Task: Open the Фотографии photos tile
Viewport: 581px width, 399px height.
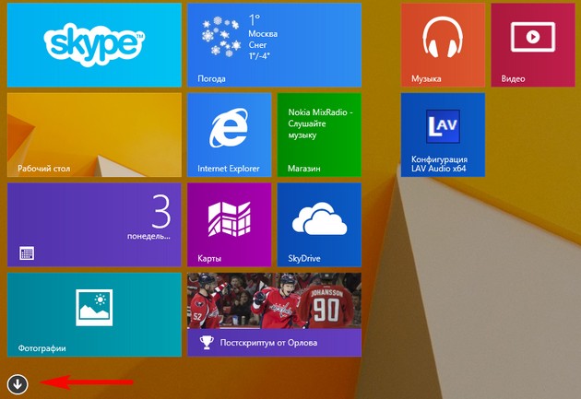Action: [x=94, y=314]
